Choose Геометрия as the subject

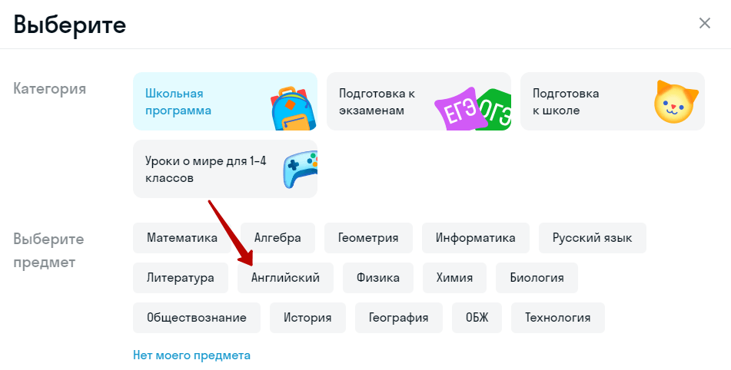[x=368, y=238]
